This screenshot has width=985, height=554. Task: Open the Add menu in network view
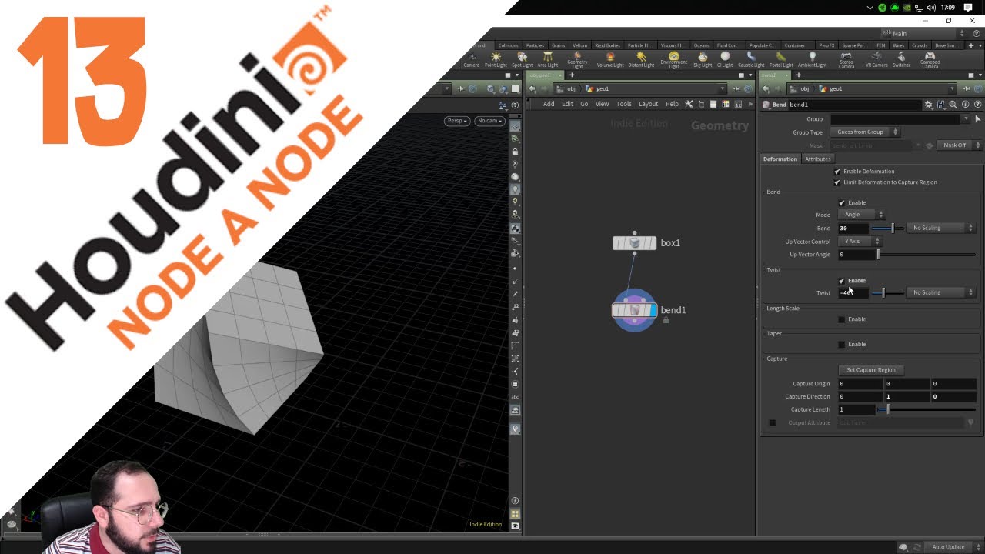(549, 104)
